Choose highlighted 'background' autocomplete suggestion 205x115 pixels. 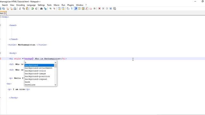(x=39, y=65)
